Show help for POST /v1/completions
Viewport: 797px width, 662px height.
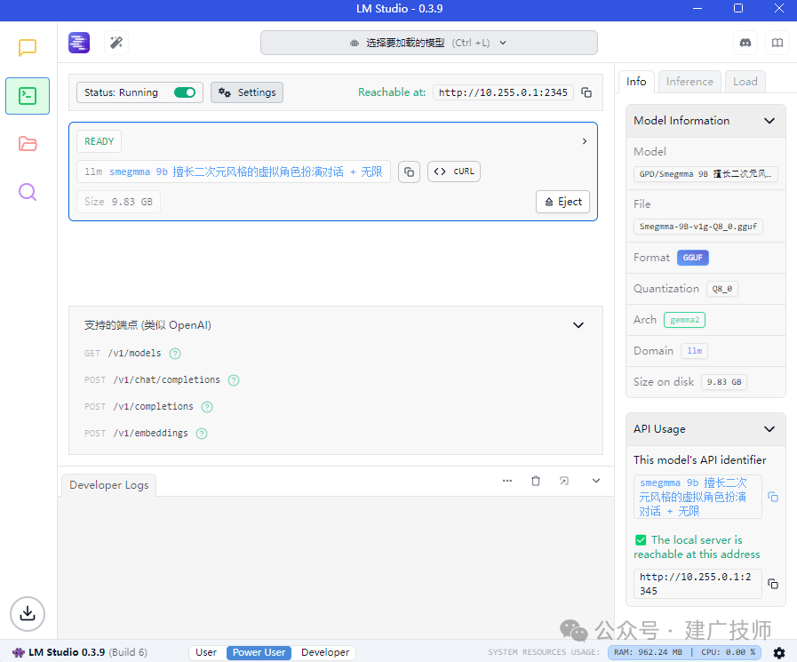pyautogui.click(x=207, y=407)
